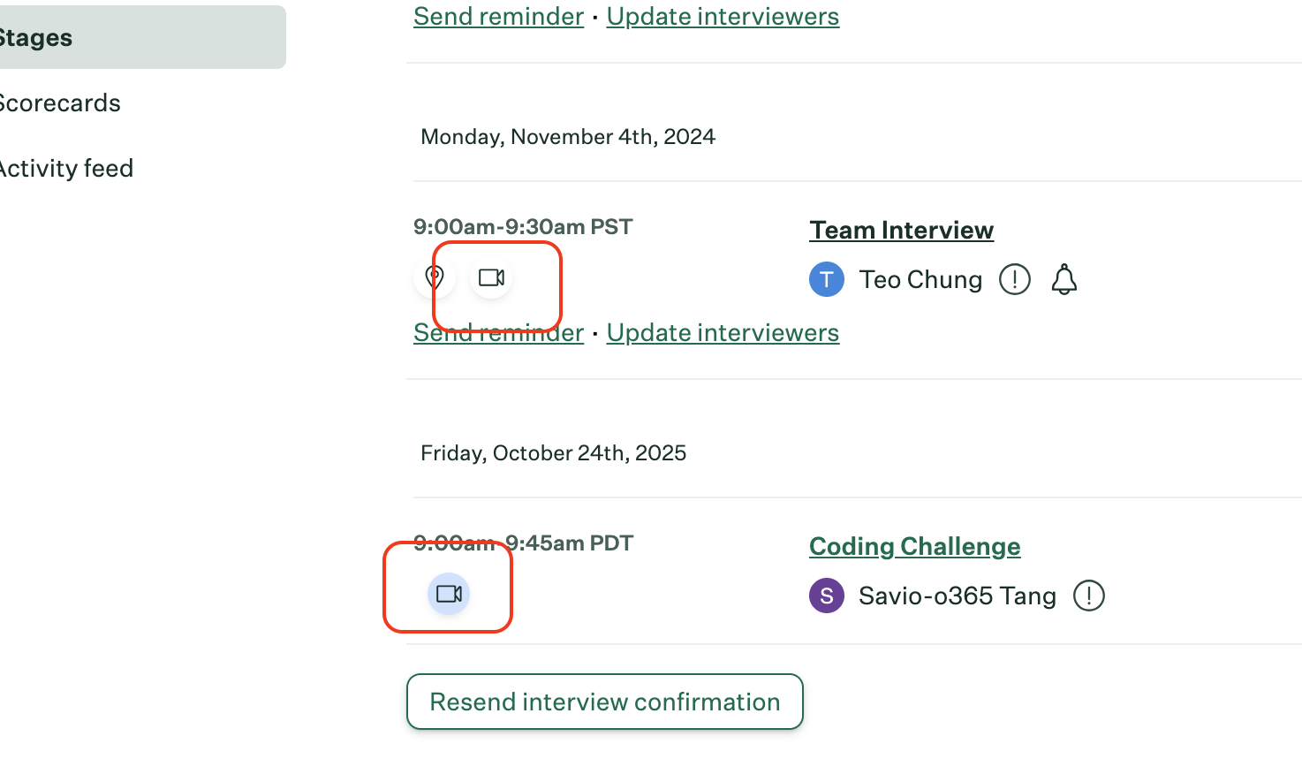Click the bell icon beside Teo Chung
1302x774 pixels.
pos(1064,279)
